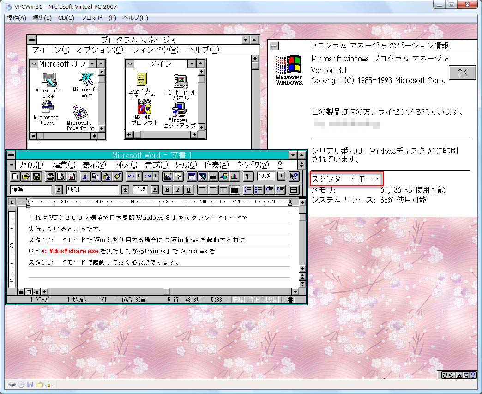Toggle numbered list formatting
The width and height of the screenshot is (482, 394).
[x=248, y=190]
